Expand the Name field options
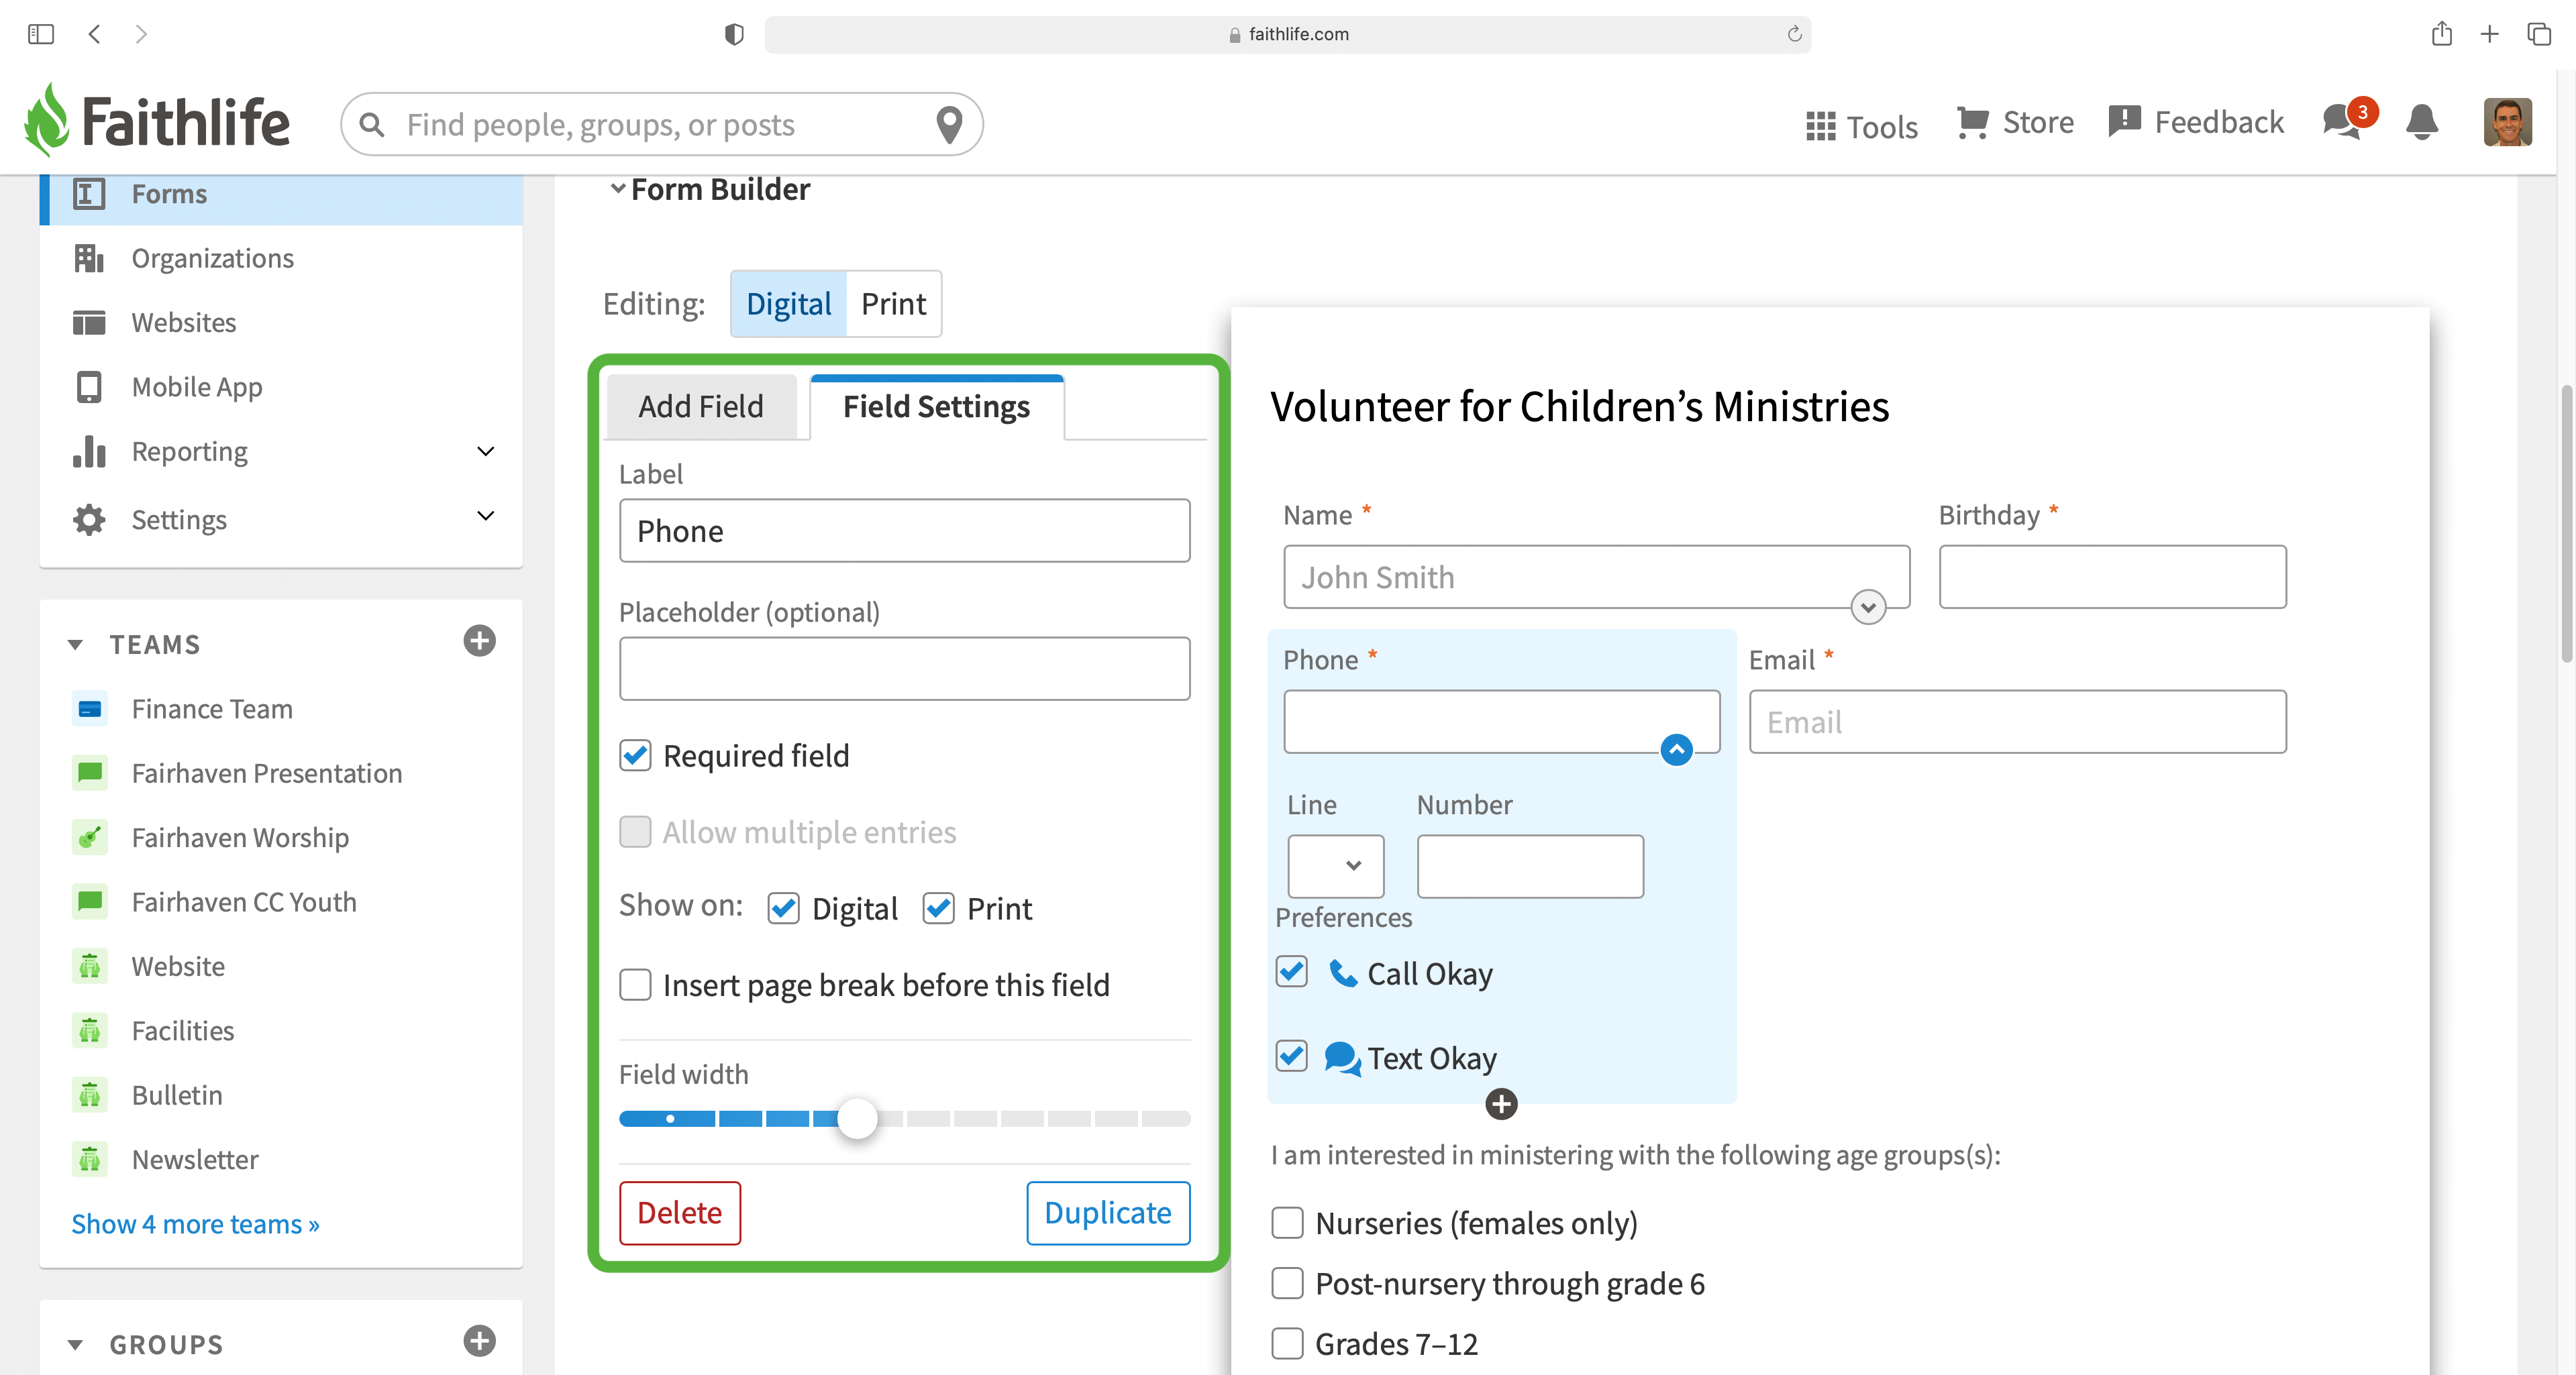The image size is (2576, 1375). [x=1867, y=608]
